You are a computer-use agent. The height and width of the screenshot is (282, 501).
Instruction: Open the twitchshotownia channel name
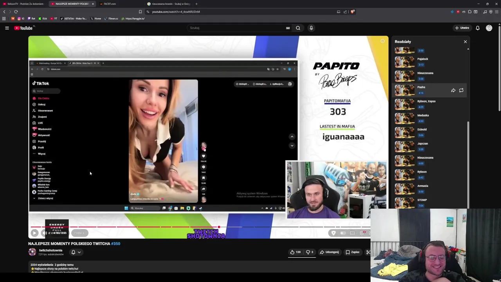point(50,250)
